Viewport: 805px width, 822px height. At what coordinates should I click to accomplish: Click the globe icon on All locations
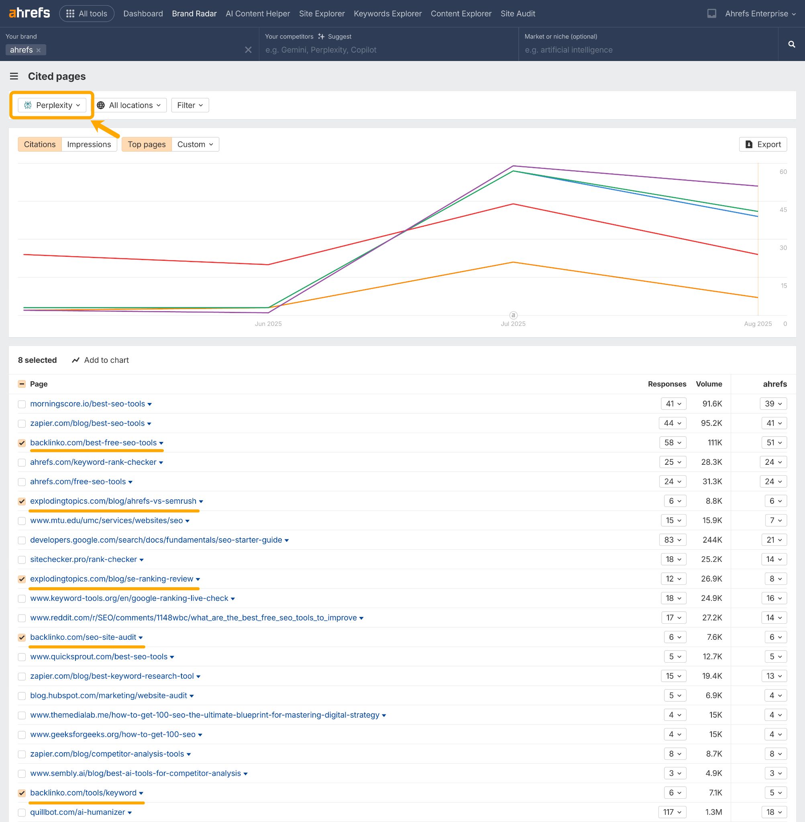coord(101,105)
